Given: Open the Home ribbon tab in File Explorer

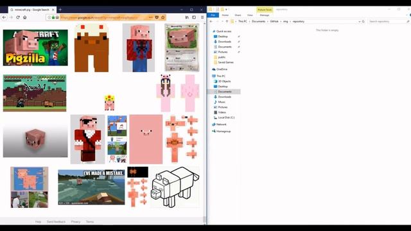Looking at the screenshot, I should (x=225, y=15).
